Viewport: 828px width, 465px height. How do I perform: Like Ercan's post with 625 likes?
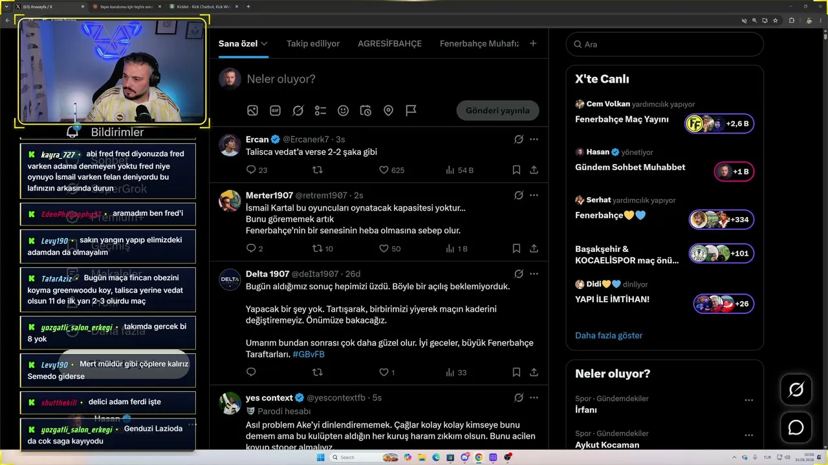pyautogui.click(x=384, y=170)
